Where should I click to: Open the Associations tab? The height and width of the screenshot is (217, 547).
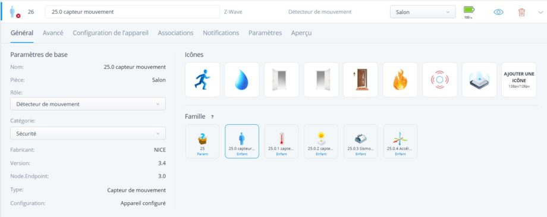pyautogui.click(x=175, y=33)
